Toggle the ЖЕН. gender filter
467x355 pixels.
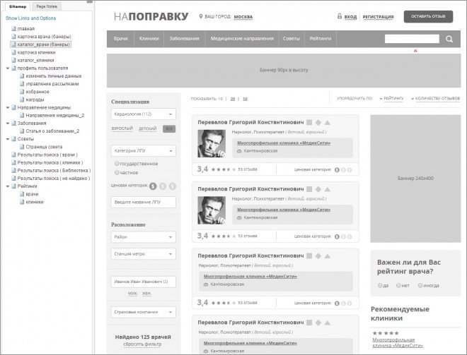tap(146, 294)
